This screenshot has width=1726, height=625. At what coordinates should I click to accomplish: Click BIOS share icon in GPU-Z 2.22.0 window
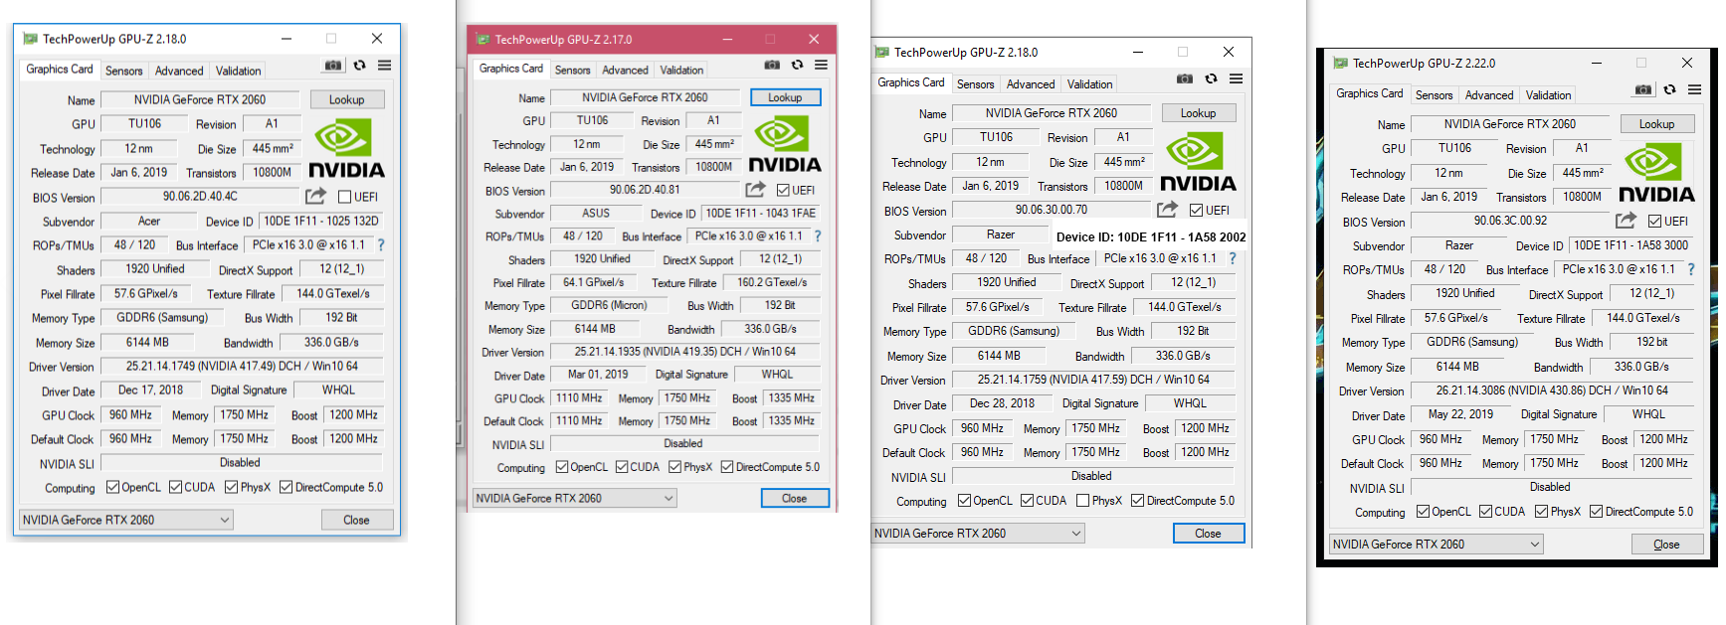1626,221
